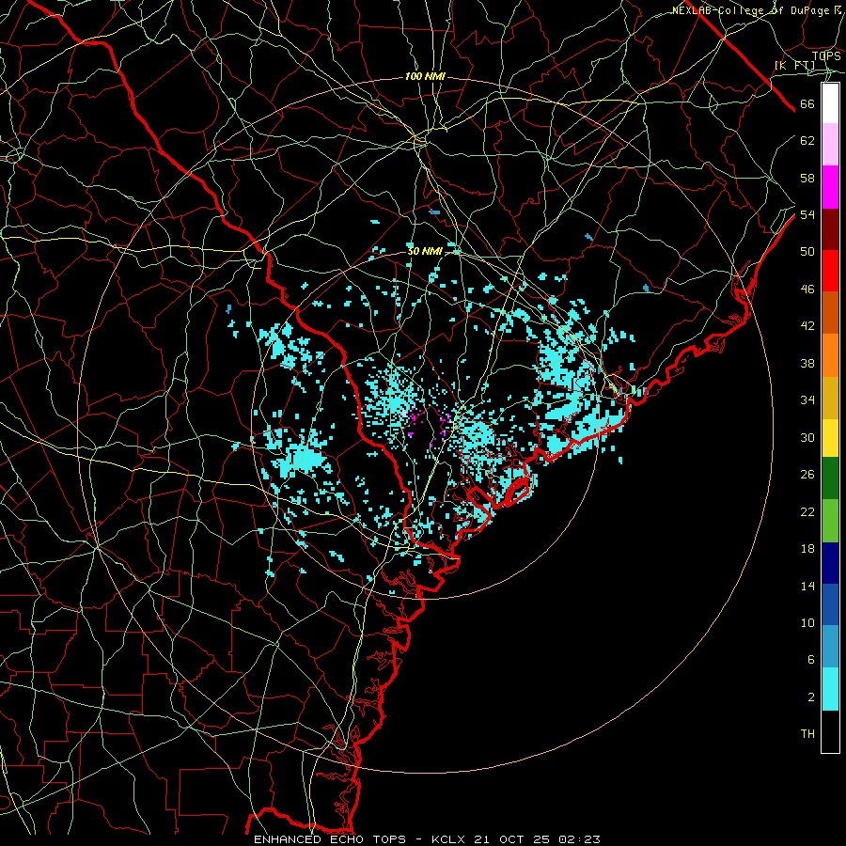Click the 66 value on the scale

[x=807, y=104]
